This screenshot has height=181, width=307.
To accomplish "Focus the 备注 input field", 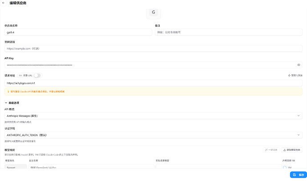I will click(x=229, y=32).
